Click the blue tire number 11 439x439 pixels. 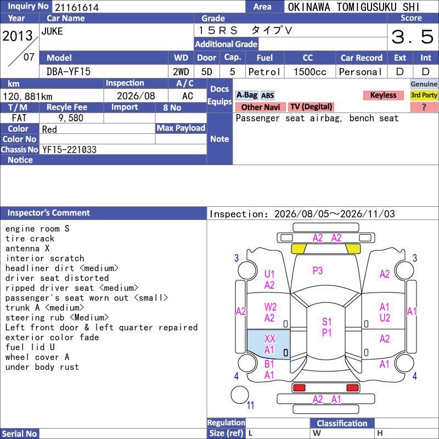tap(250, 405)
